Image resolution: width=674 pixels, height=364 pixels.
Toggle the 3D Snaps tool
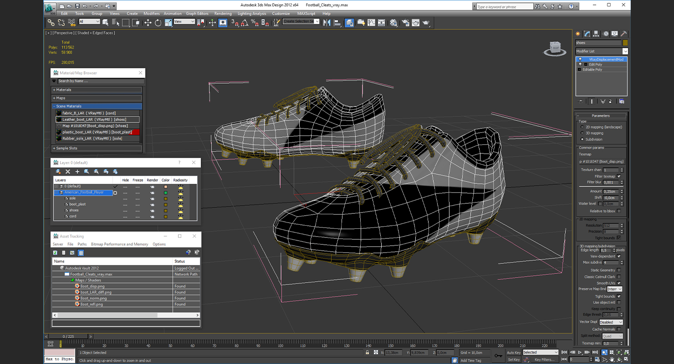tap(234, 22)
